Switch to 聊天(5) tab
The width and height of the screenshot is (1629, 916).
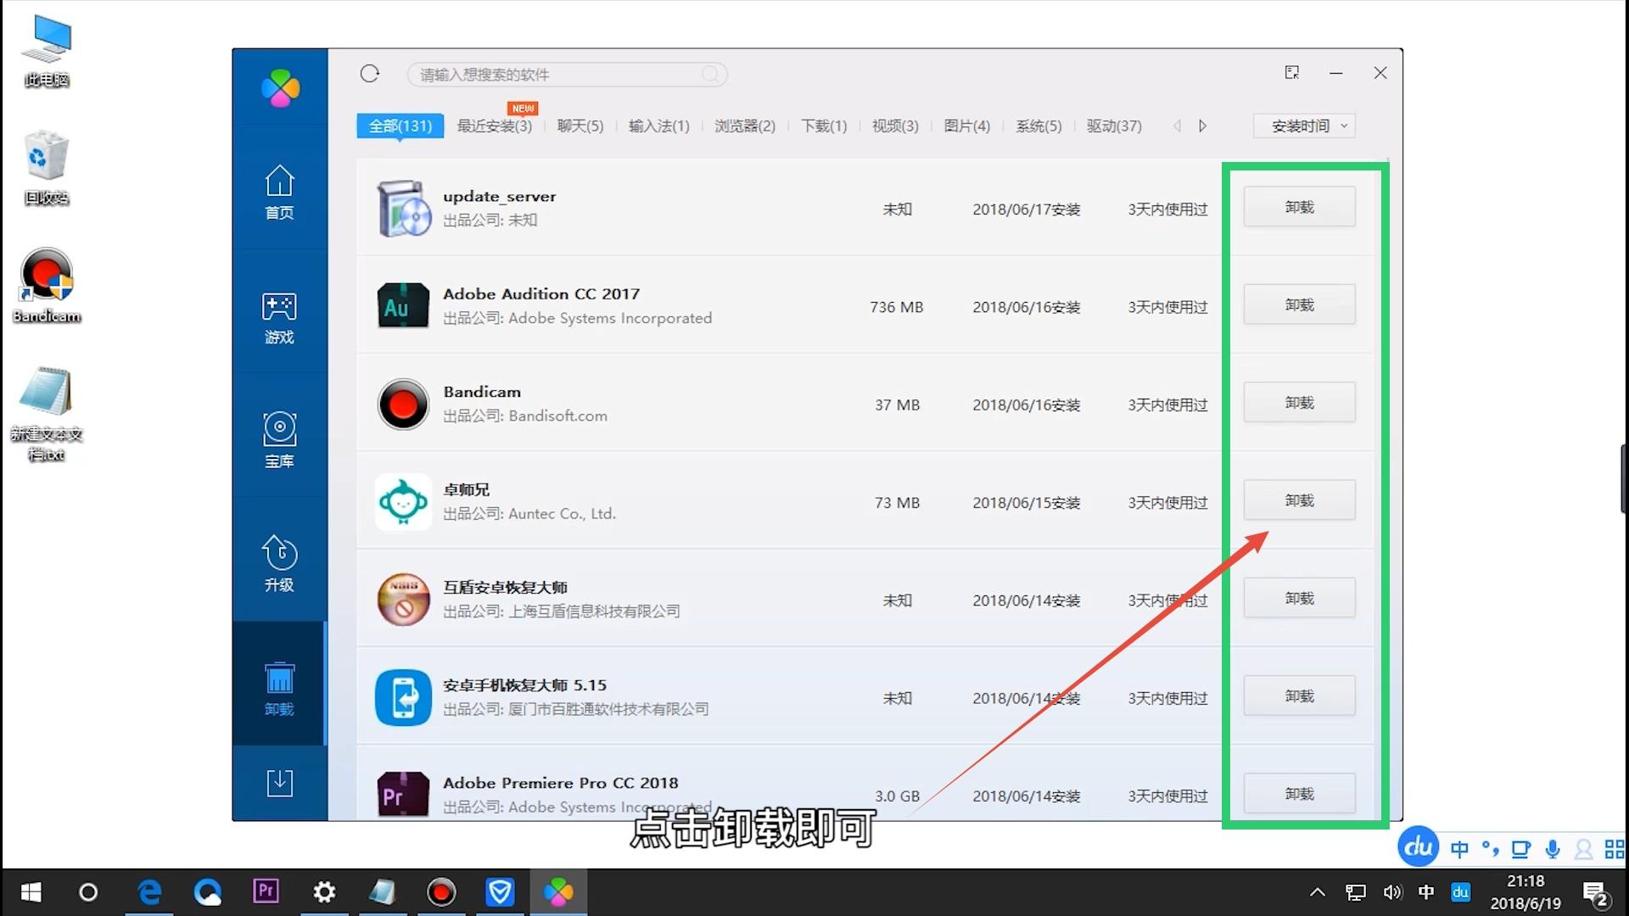pos(580,126)
